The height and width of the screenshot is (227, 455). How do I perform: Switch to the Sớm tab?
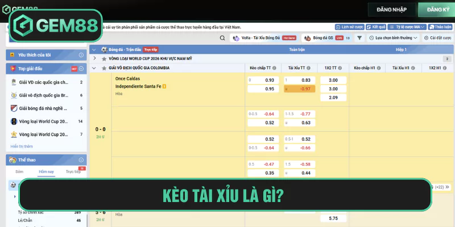tap(19, 172)
